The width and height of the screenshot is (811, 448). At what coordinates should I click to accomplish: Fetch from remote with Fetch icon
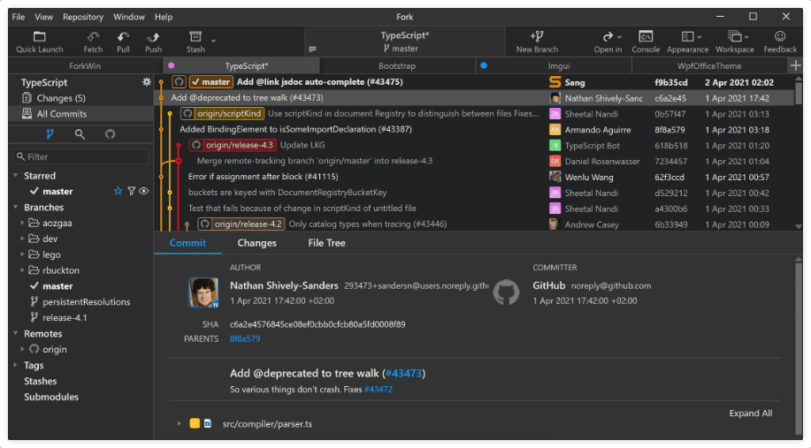(x=93, y=42)
